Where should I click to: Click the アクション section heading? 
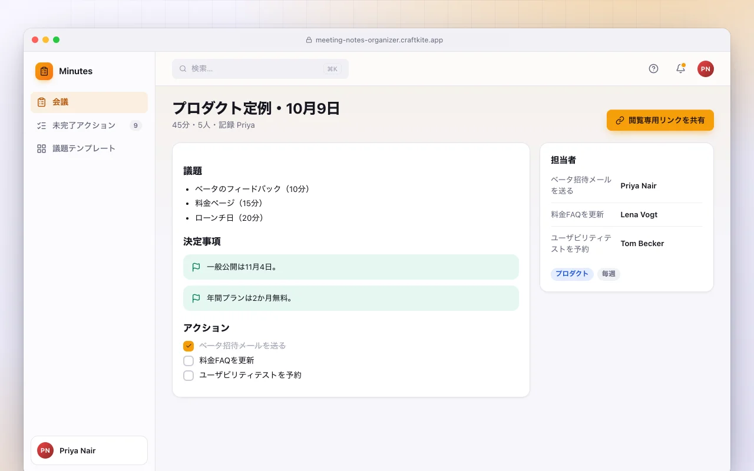206,328
